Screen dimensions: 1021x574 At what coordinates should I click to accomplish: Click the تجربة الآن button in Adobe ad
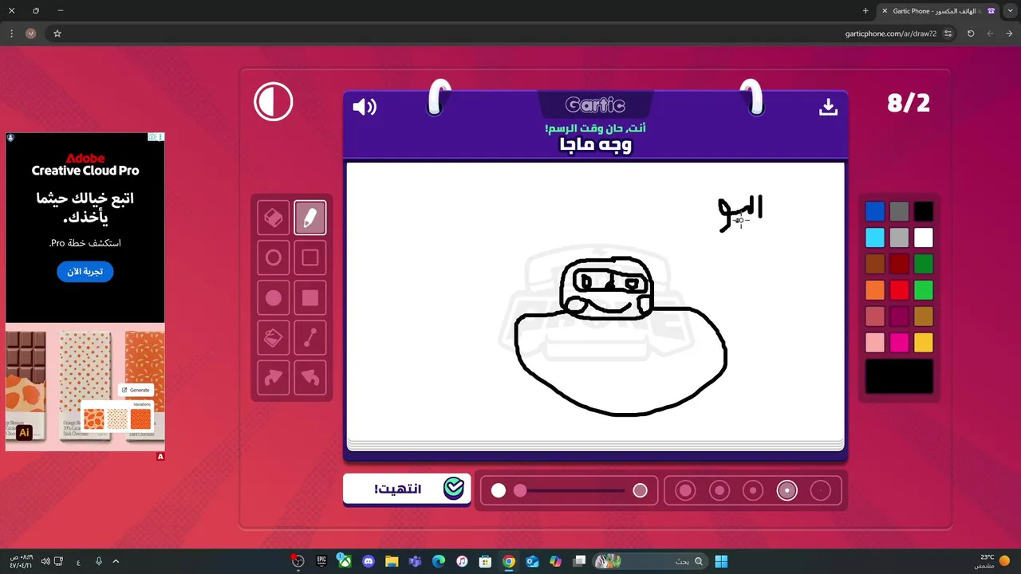(x=85, y=272)
